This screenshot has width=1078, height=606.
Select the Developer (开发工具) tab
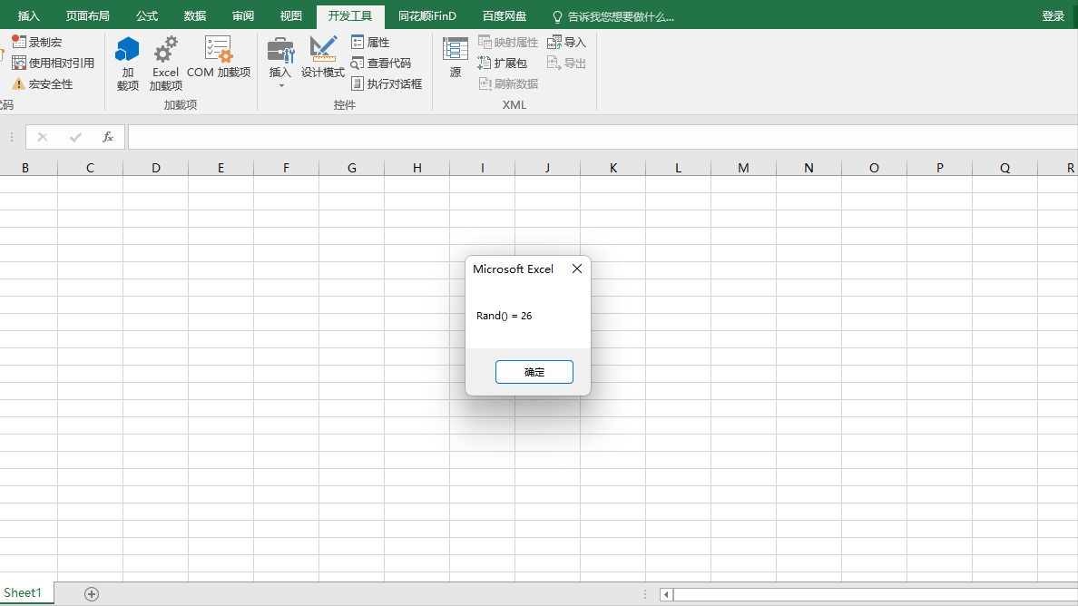coord(350,15)
